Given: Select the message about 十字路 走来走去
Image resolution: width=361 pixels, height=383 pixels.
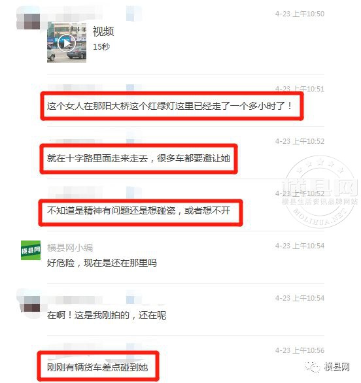Looking at the screenshot, I should tap(139, 158).
